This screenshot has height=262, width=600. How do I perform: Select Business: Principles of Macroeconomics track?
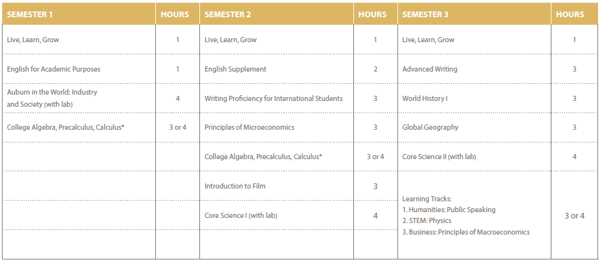point(466,232)
